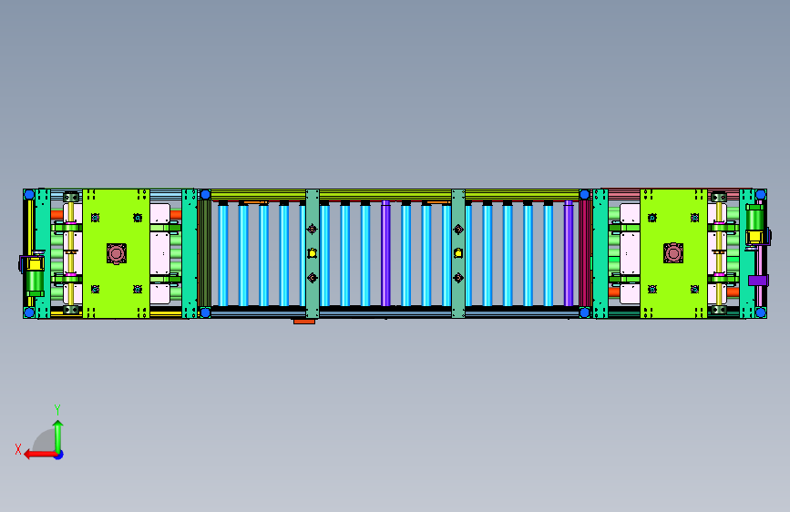The image size is (790, 512).
Task: Select the purple roller at the far right of the rollers
Action: pos(569,253)
